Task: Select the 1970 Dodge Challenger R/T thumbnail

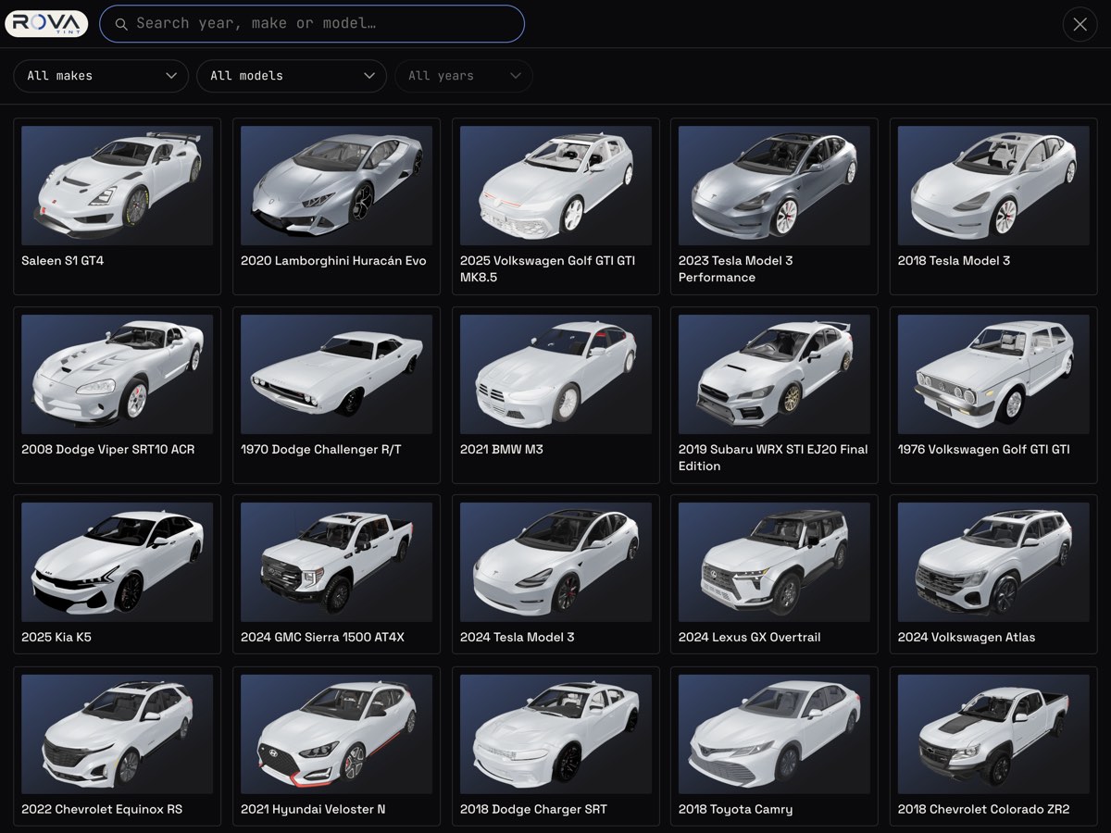Action: click(336, 374)
